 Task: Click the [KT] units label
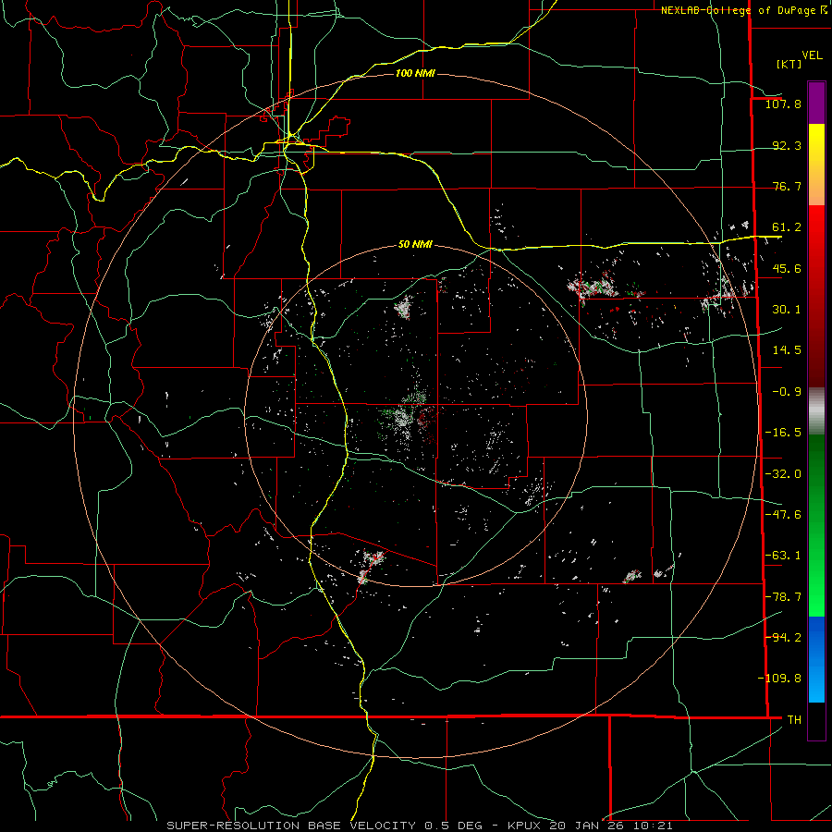point(789,64)
